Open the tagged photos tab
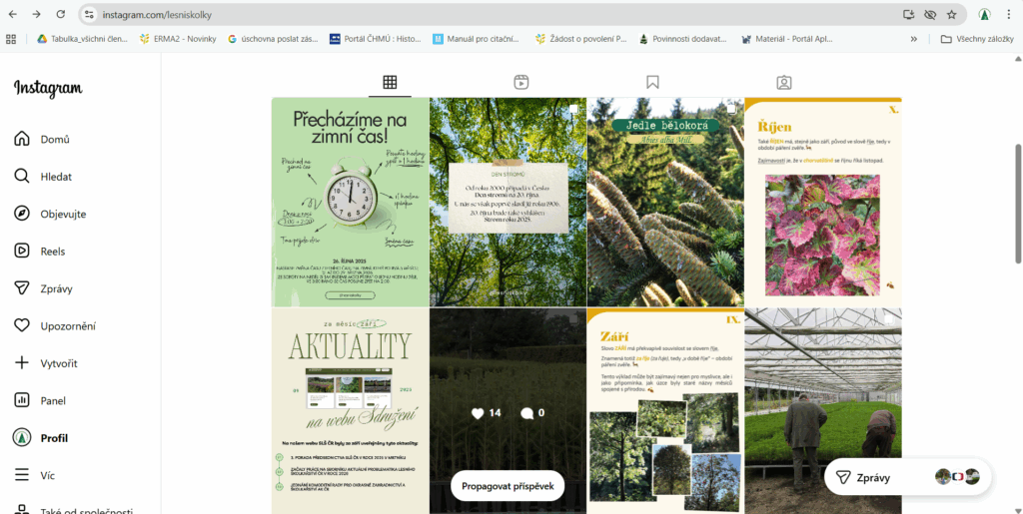This screenshot has width=1023, height=514. (x=784, y=82)
